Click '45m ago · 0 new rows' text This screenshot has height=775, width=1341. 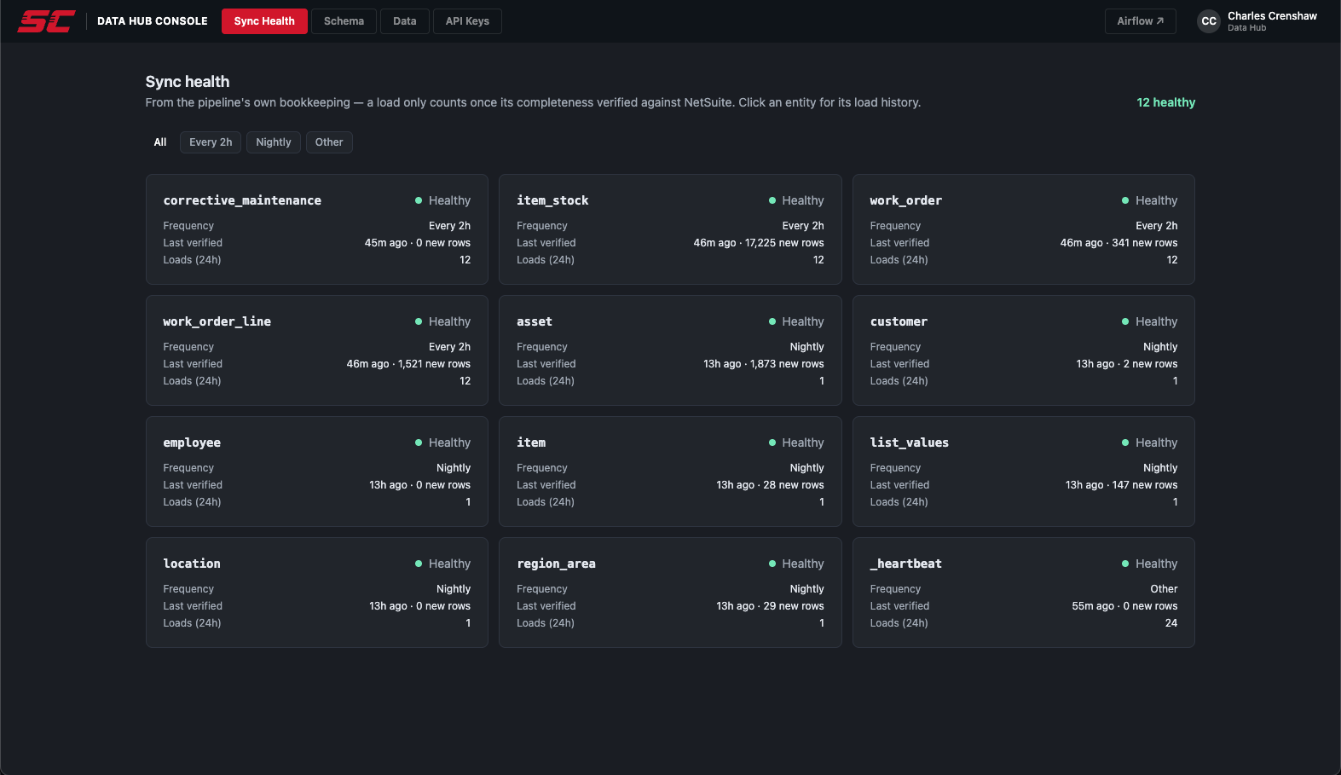pyautogui.click(x=418, y=243)
